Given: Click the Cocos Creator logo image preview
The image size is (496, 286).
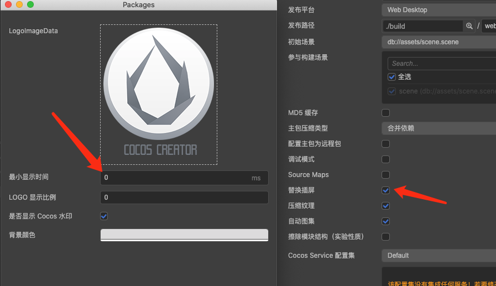Looking at the screenshot, I should (159, 95).
